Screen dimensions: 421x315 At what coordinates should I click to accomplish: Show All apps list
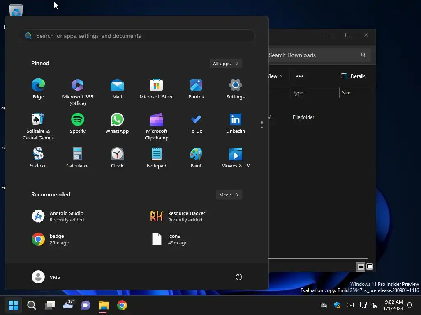(226, 64)
